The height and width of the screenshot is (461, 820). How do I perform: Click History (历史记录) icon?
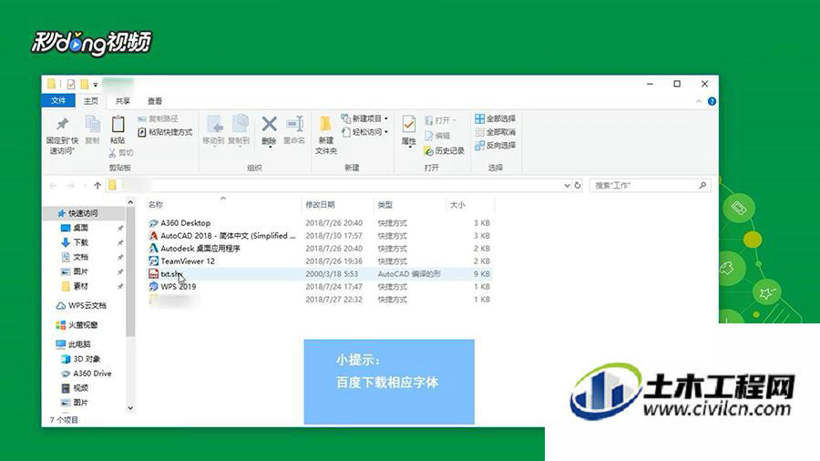pos(428,151)
